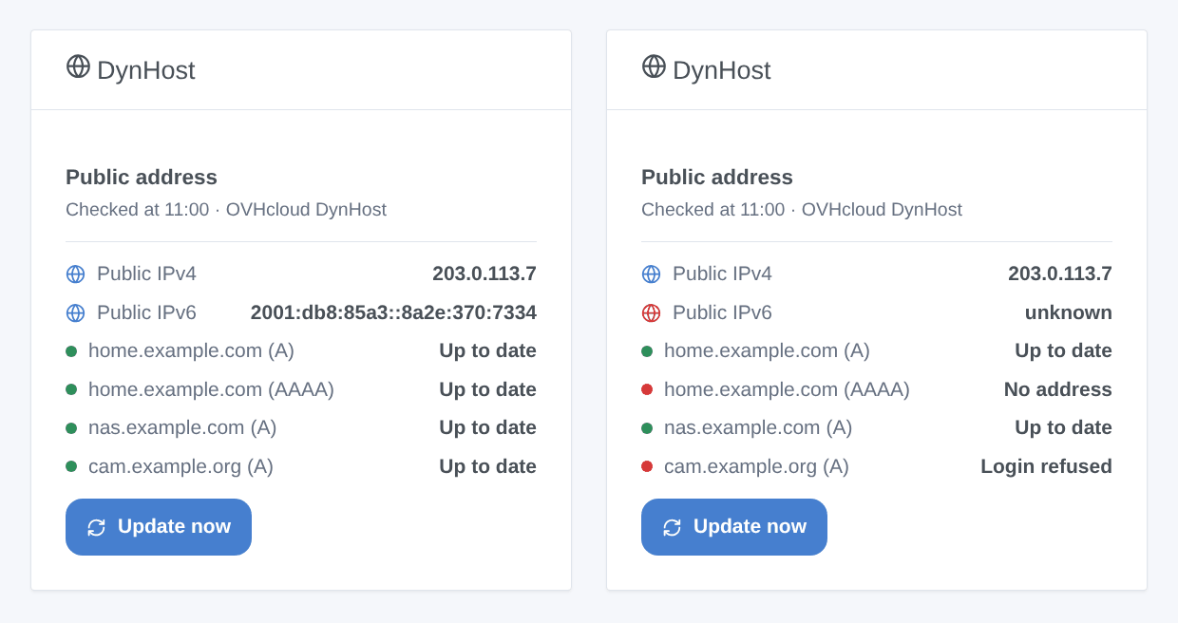Click 'unknown' IPv6 value

coord(1069,312)
